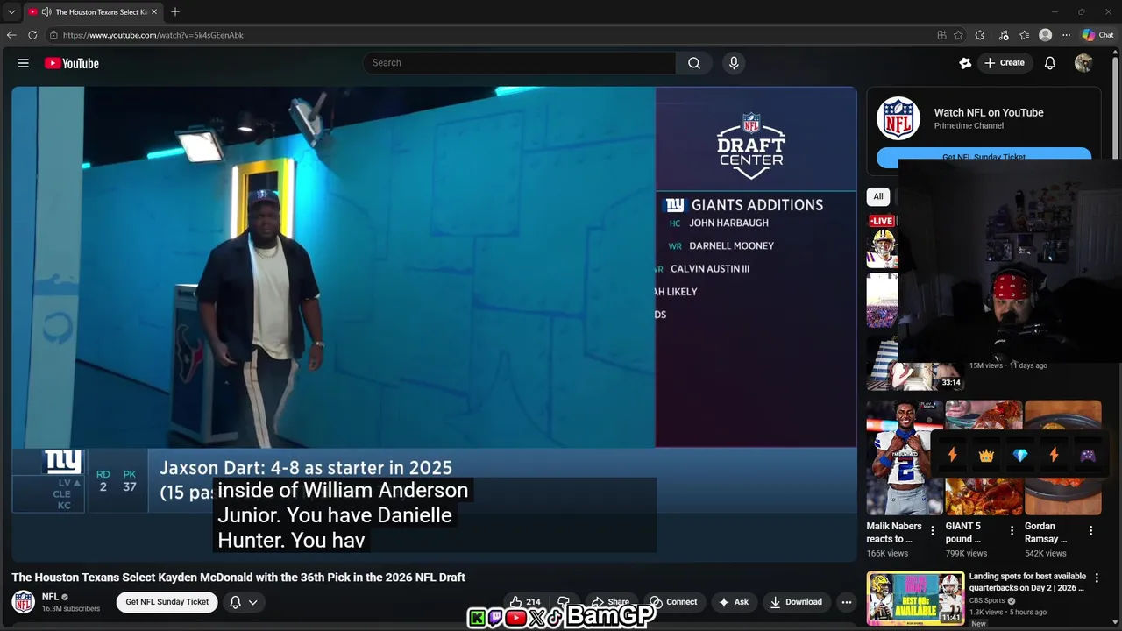Screen dimensions: 1122x631
Task: Click the NFL channel avatar below video
Action: click(24, 602)
